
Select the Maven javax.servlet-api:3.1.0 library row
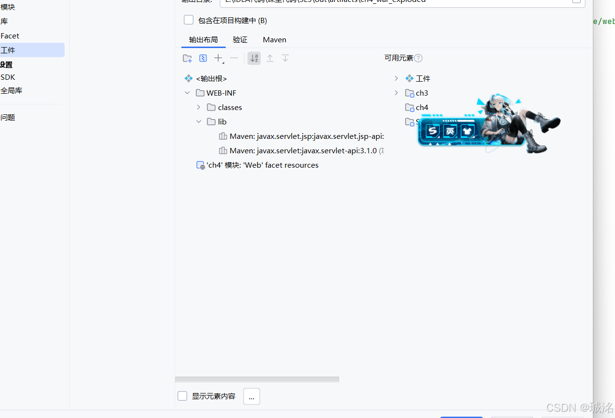[301, 150]
